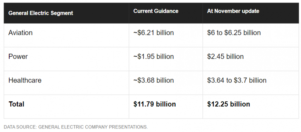
Task: Select the Healthcare row label
Action: [x=25, y=80]
